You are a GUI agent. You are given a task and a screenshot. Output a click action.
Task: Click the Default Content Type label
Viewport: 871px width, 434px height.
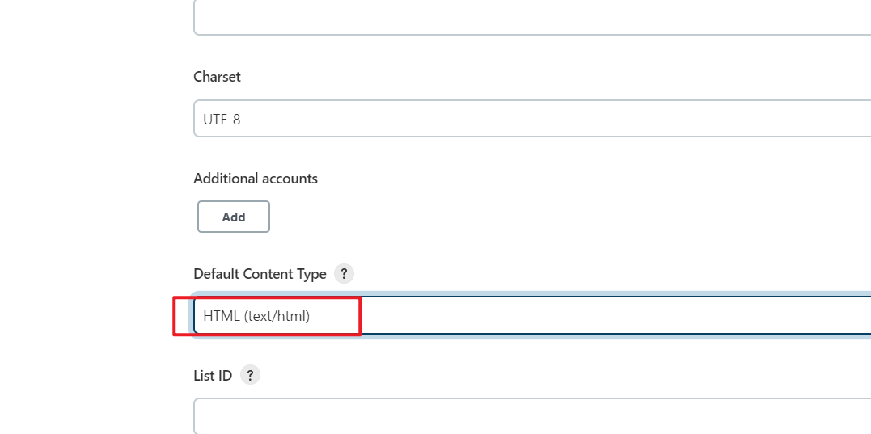coord(260,274)
